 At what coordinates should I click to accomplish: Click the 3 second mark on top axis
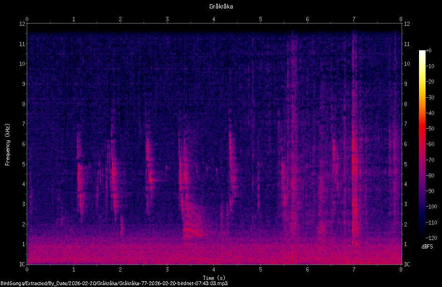[167, 19]
